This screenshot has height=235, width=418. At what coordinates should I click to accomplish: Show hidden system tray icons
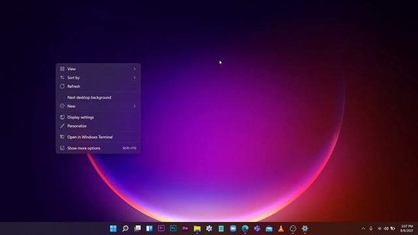363,228
